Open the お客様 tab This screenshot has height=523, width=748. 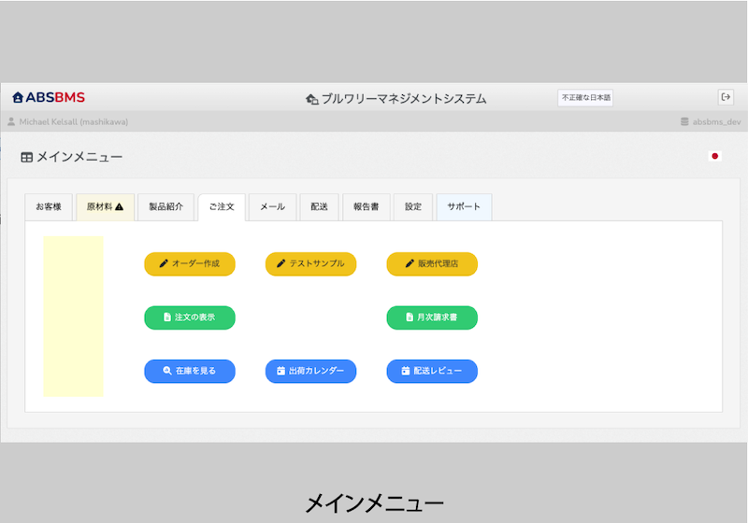tap(49, 206)
